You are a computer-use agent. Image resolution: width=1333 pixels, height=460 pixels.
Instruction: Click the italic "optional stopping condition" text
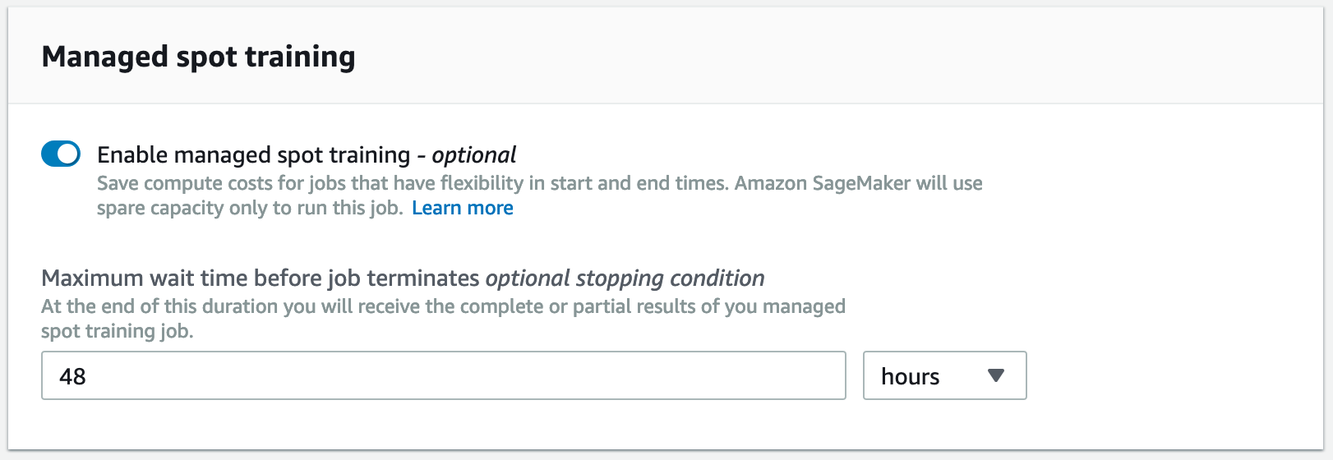625,278
